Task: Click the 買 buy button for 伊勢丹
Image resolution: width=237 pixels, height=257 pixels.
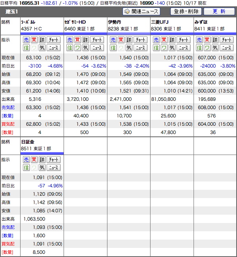Action: (120, 40)
